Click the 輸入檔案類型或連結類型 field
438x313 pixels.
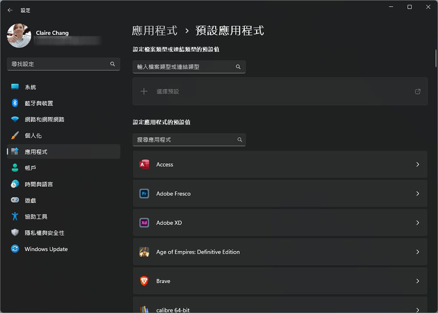click(189, 67)
